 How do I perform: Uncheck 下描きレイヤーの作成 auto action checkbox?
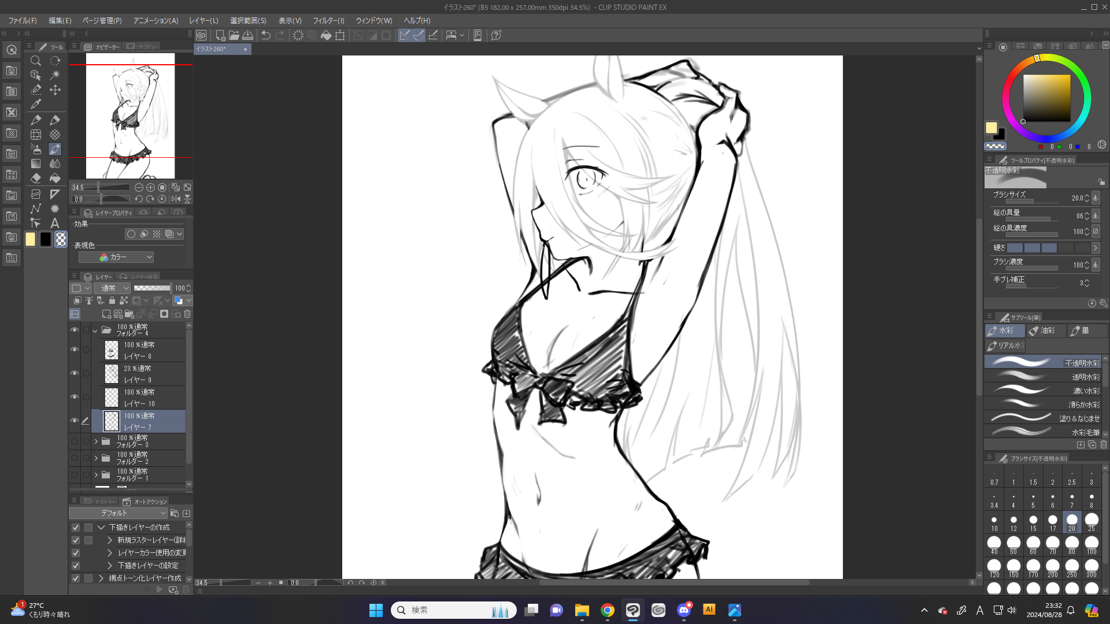[76, 528]
